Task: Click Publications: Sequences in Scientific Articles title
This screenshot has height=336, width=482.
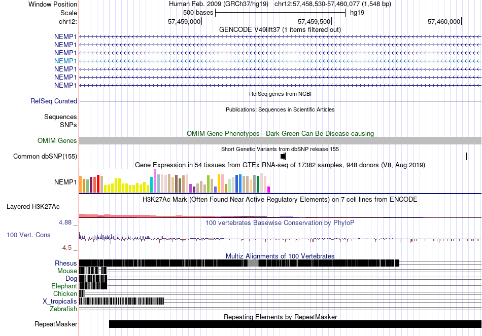Action: click(280, 109)
